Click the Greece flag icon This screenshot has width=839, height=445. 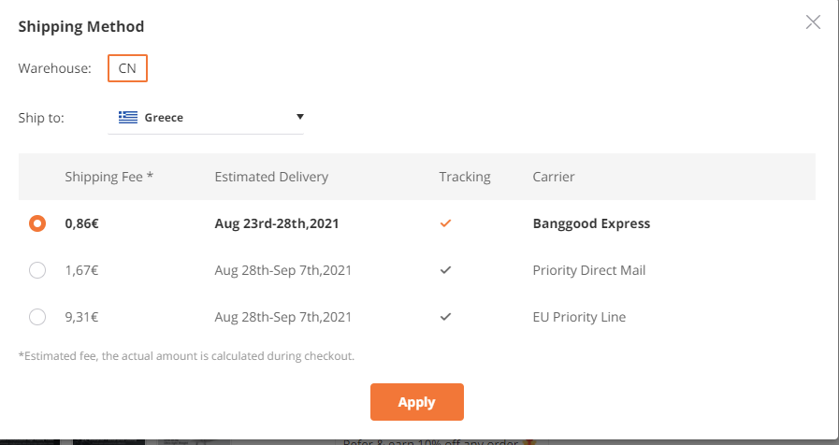tap(128, 117)
